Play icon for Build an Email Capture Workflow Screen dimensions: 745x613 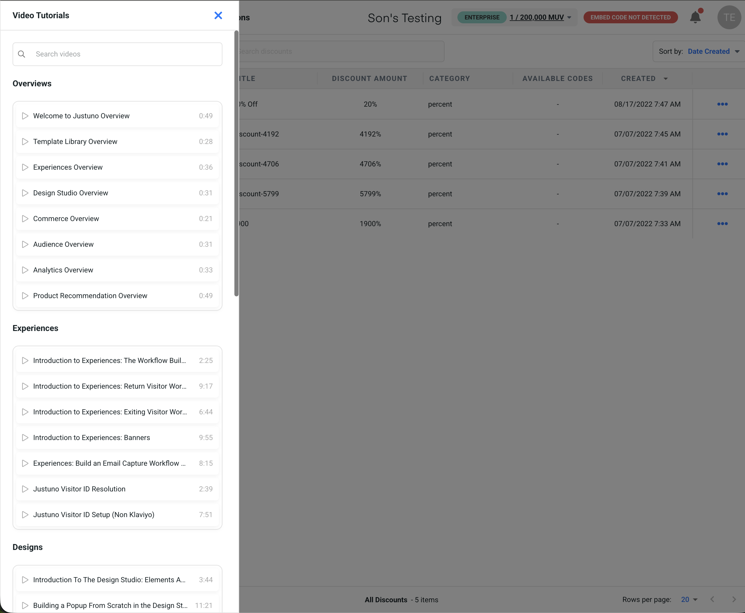pyautogui.click(x=25, y=463)
